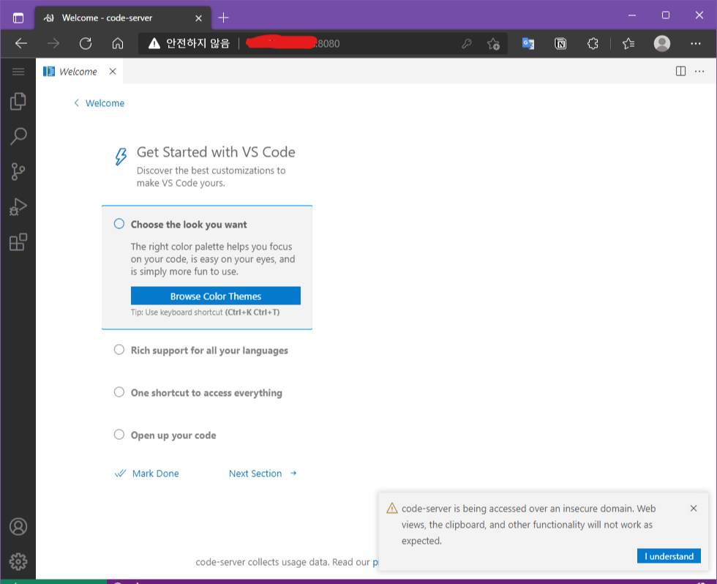Open the editor More Actions ellipsis

[699, 71]
